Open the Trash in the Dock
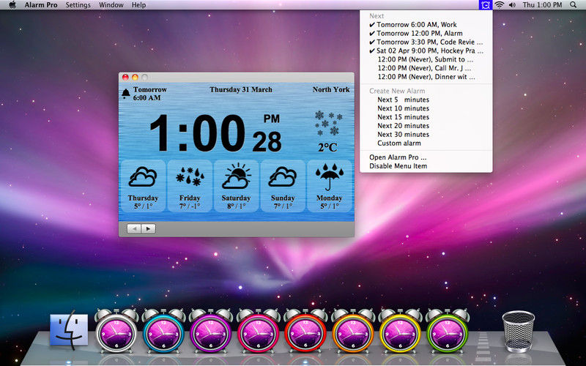Image resolution: width=586 pixels, height=366 pixels. 519,332
